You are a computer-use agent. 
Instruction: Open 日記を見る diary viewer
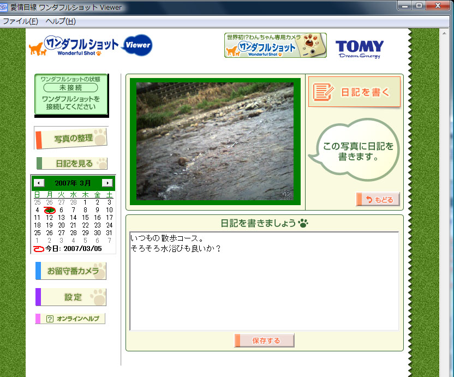click(72, 163)
